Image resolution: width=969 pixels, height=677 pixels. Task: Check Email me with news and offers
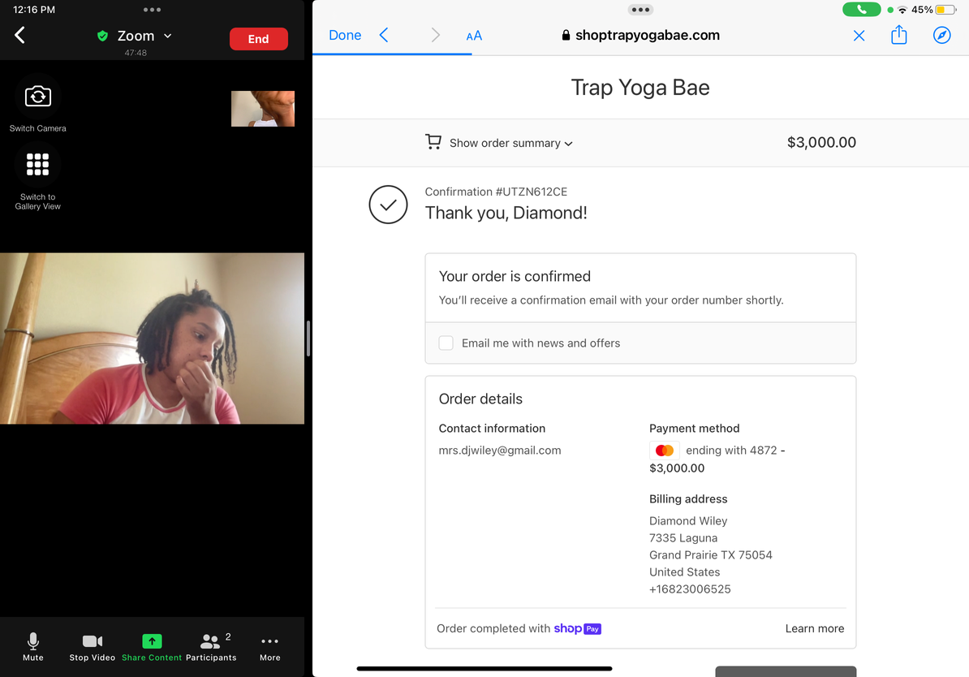click(x=446, y=343)
